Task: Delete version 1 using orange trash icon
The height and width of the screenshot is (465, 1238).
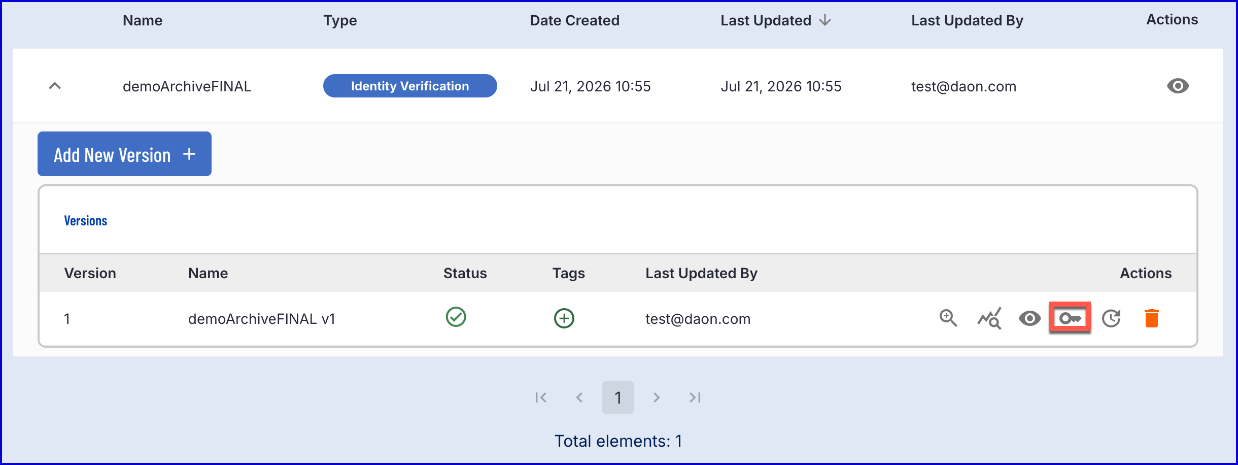Action: (x=1152, y=318)
